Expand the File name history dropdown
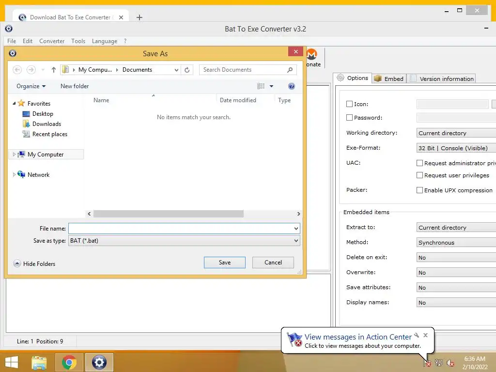This screenshot has width=496, height=372. point(296,229)
